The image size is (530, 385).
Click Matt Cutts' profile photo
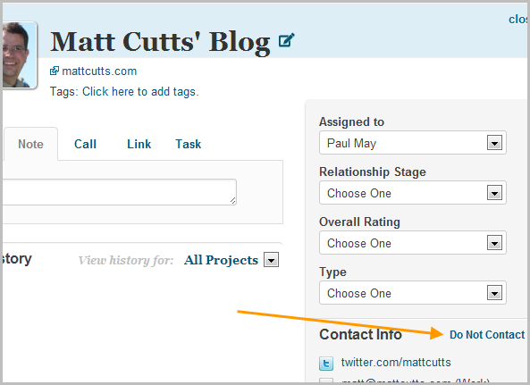[19, 55]
